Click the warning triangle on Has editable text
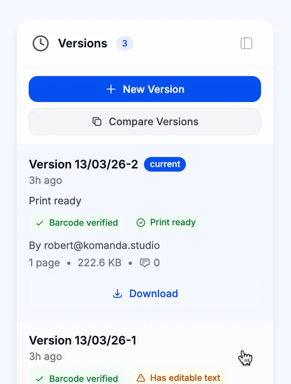The image size is (291, 384). tap(141, 378)
